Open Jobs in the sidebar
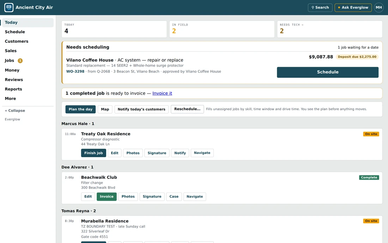 tap(28, 60)
